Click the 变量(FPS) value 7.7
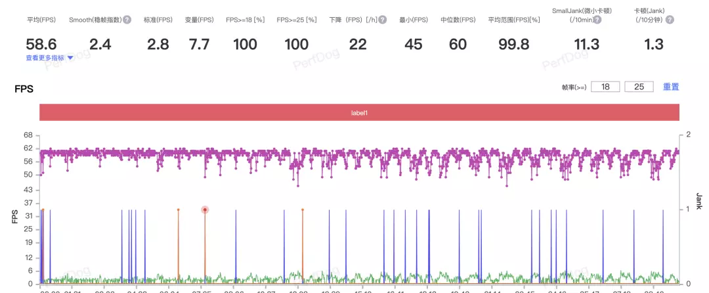Viewport: 709px width, 293px height. pyautogui.click(x=199, y=44)
